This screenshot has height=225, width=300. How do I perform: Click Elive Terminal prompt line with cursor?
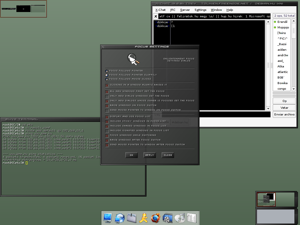coord(15,163)
